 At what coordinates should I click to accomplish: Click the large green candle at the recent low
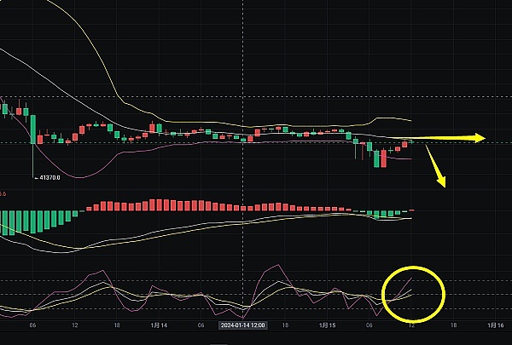(x=376, y=158)
